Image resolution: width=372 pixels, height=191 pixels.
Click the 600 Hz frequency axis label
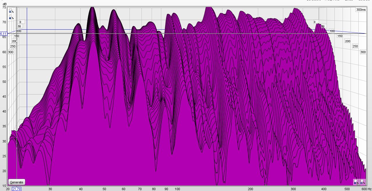[366, 189]
